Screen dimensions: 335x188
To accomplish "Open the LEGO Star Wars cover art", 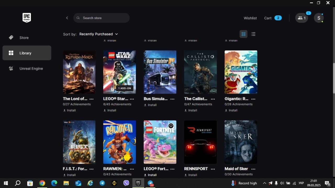I will coord(120,72).
